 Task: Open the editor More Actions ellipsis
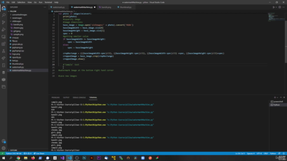[x=283, y=7]
